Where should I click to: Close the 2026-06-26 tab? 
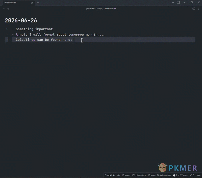tap(32, 3)
